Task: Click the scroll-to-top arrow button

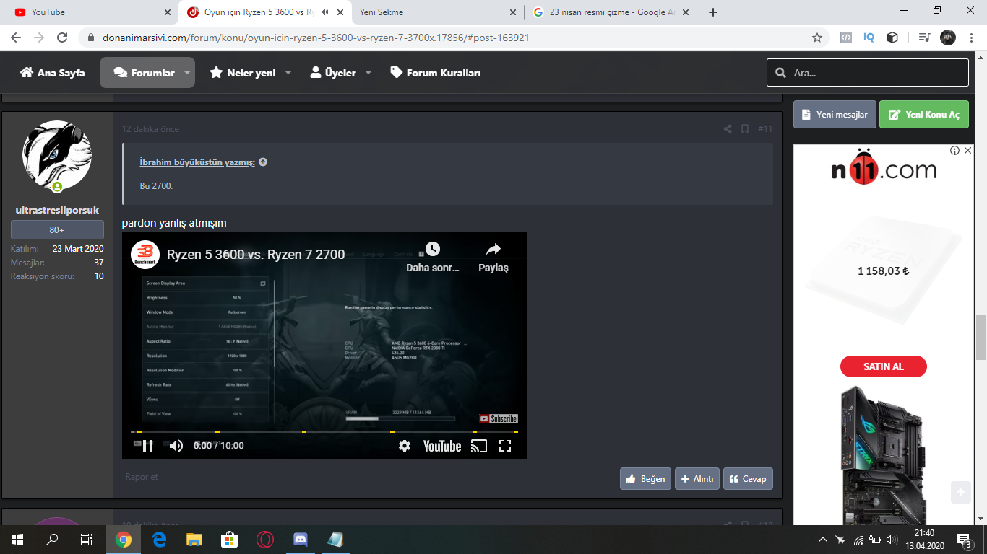Action: coord(960,493)
